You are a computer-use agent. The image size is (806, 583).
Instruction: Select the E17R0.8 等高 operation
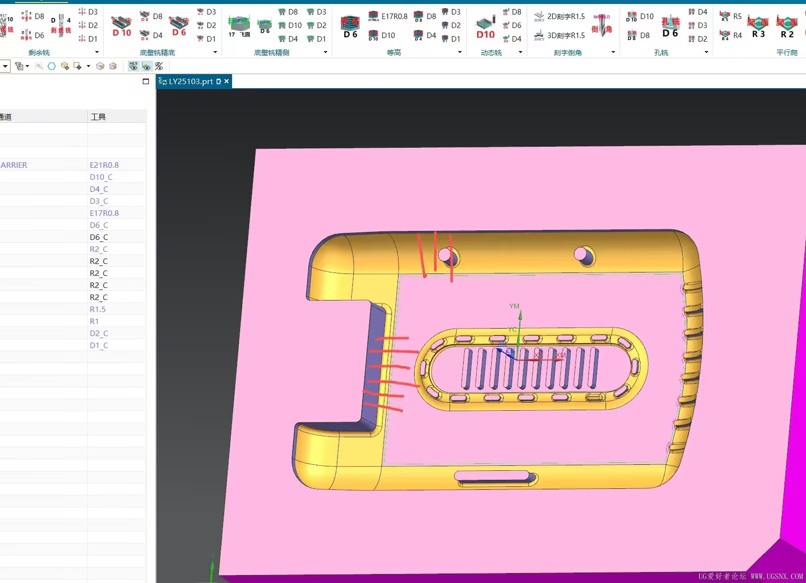tap(388, 17)
